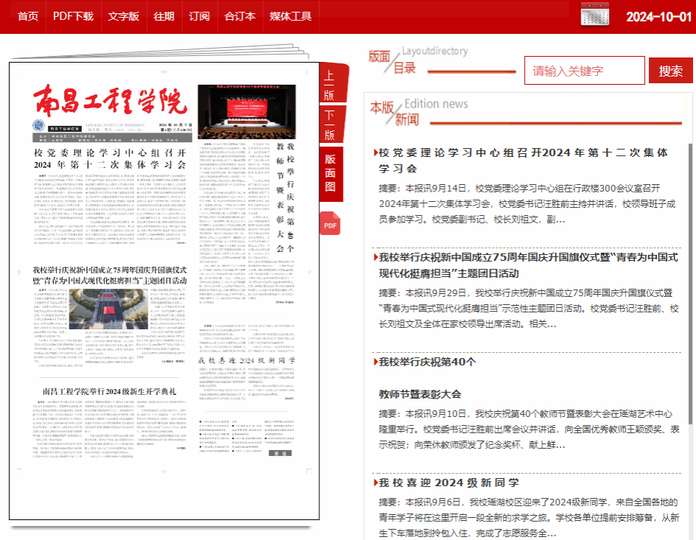Click the 搜索 search button
Viewport: 696px width, 540px height.
click(670, 71)
